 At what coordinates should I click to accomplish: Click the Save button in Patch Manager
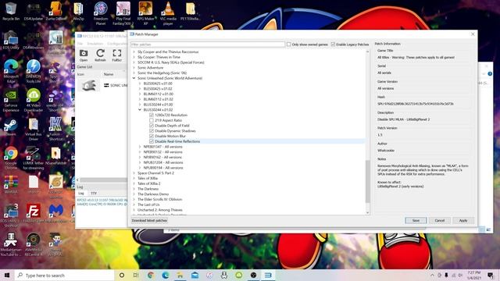click(416, 220)
